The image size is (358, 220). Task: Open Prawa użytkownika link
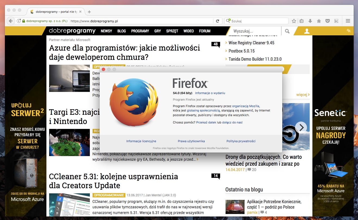coord(191,141)
